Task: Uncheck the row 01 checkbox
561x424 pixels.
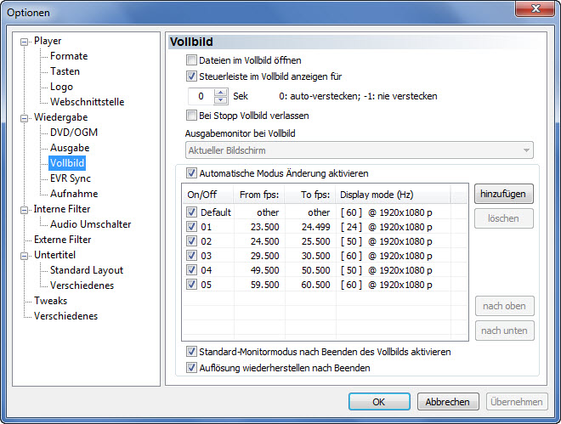Action: (x=191, y=227)
